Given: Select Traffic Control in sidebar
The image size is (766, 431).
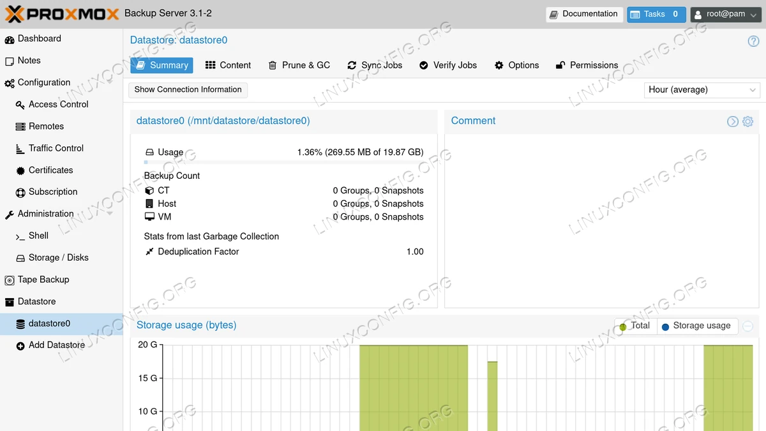Looking at the screenshot, I should [61, 148].
